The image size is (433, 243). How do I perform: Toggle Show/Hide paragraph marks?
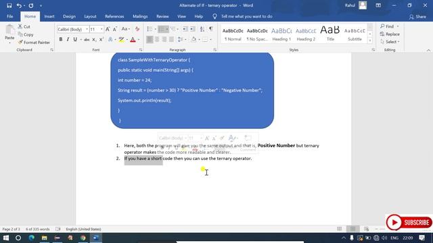211,29
